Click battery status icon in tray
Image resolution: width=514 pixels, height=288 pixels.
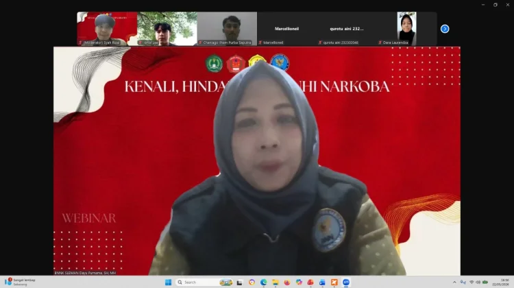pos(485,283)
